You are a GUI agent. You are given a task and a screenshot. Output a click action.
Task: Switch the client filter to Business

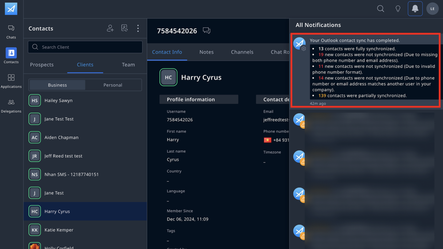(x=57, y=85)
